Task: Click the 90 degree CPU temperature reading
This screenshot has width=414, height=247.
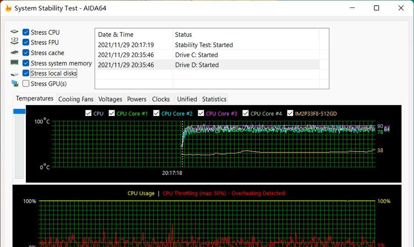Action: click(x=380, y=126)
